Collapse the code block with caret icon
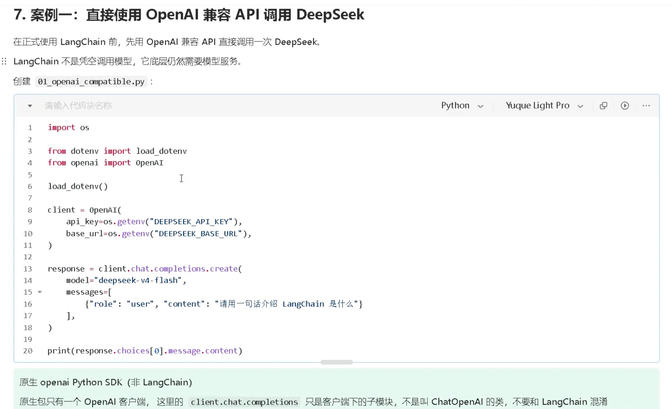672x409 pixels. (x=30, y=106)
